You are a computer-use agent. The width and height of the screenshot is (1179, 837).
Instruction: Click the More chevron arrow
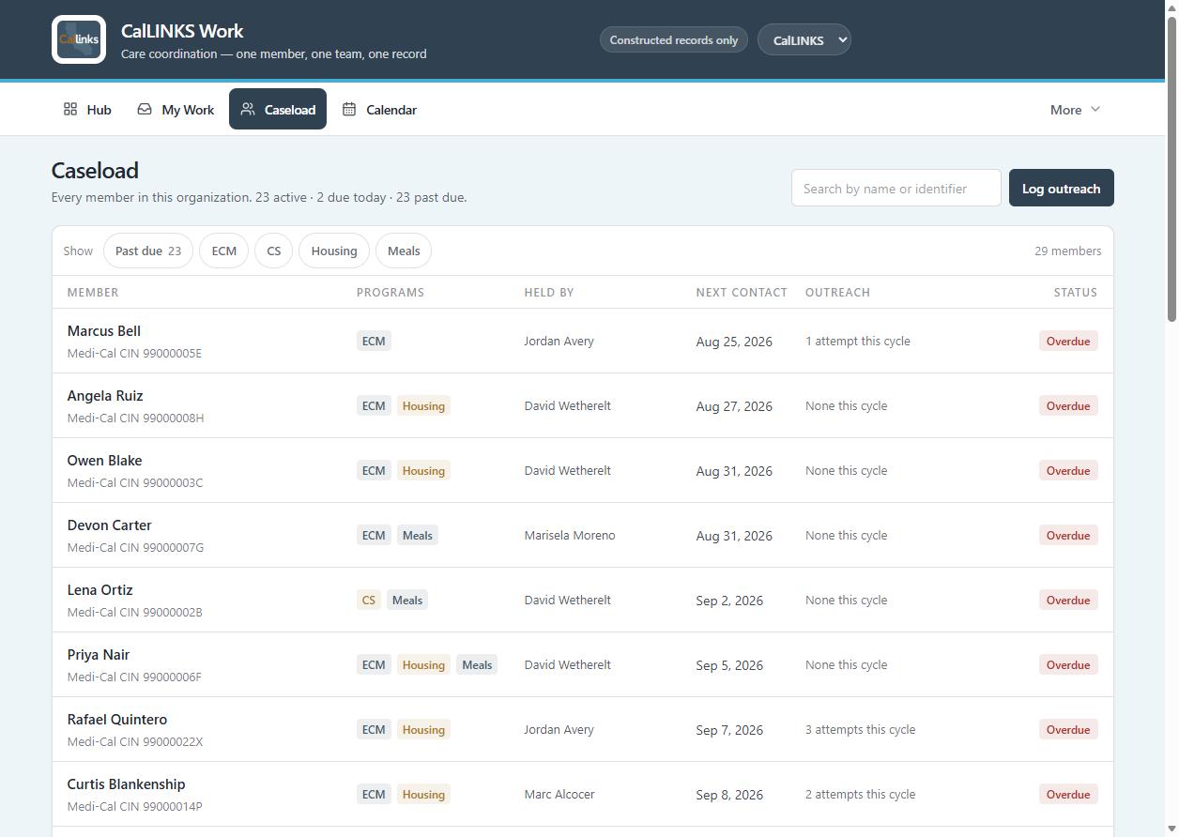tap(1095, 109)
